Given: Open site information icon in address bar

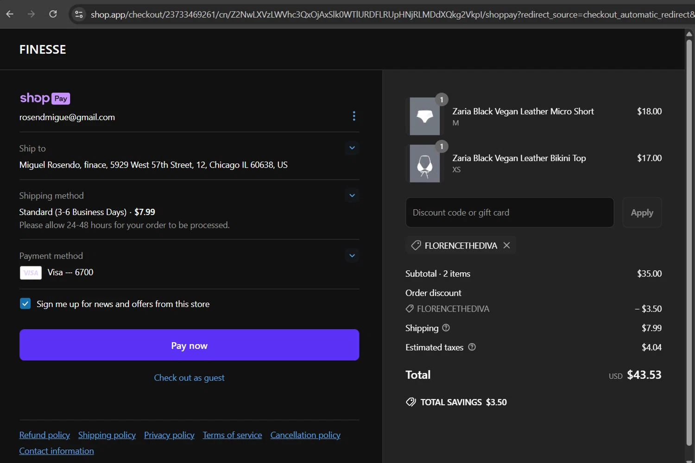Looking at the screenshot, I should tap(79, 14).
